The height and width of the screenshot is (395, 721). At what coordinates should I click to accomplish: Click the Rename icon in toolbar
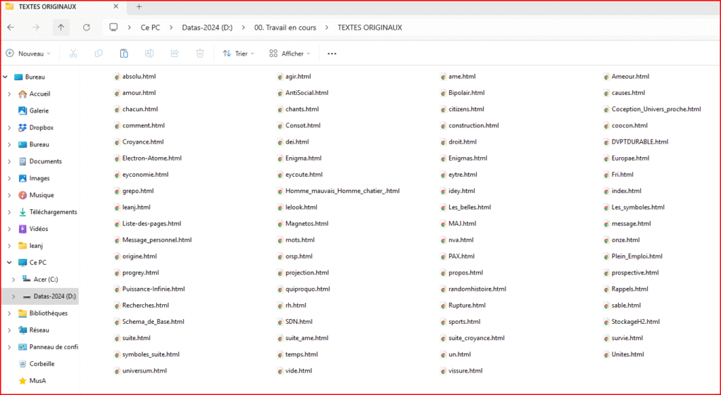149,54
